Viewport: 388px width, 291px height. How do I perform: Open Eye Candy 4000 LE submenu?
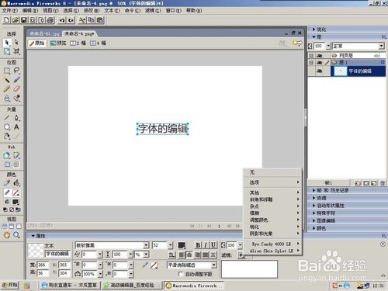click(272, 244)
